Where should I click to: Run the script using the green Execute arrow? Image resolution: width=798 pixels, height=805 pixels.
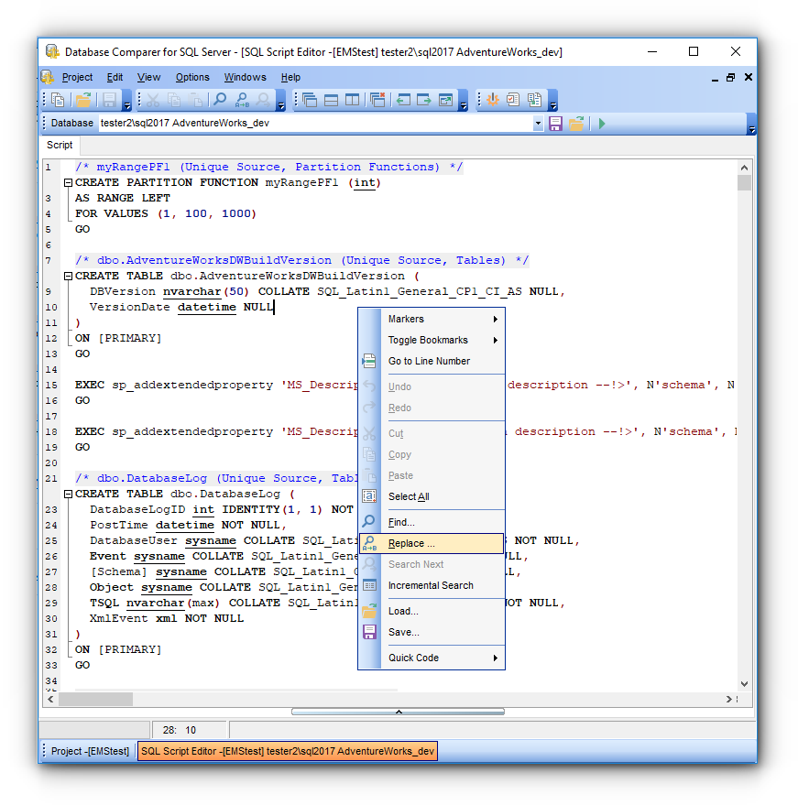[x=602, y=122]
